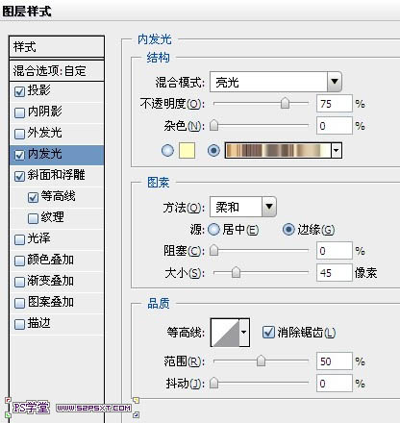400x423 pixels.
Task: Open the 混合模式 dropdown showing 亮光
Action: coord(276,82)
